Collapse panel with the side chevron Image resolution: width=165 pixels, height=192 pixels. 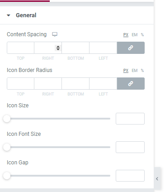157,179
